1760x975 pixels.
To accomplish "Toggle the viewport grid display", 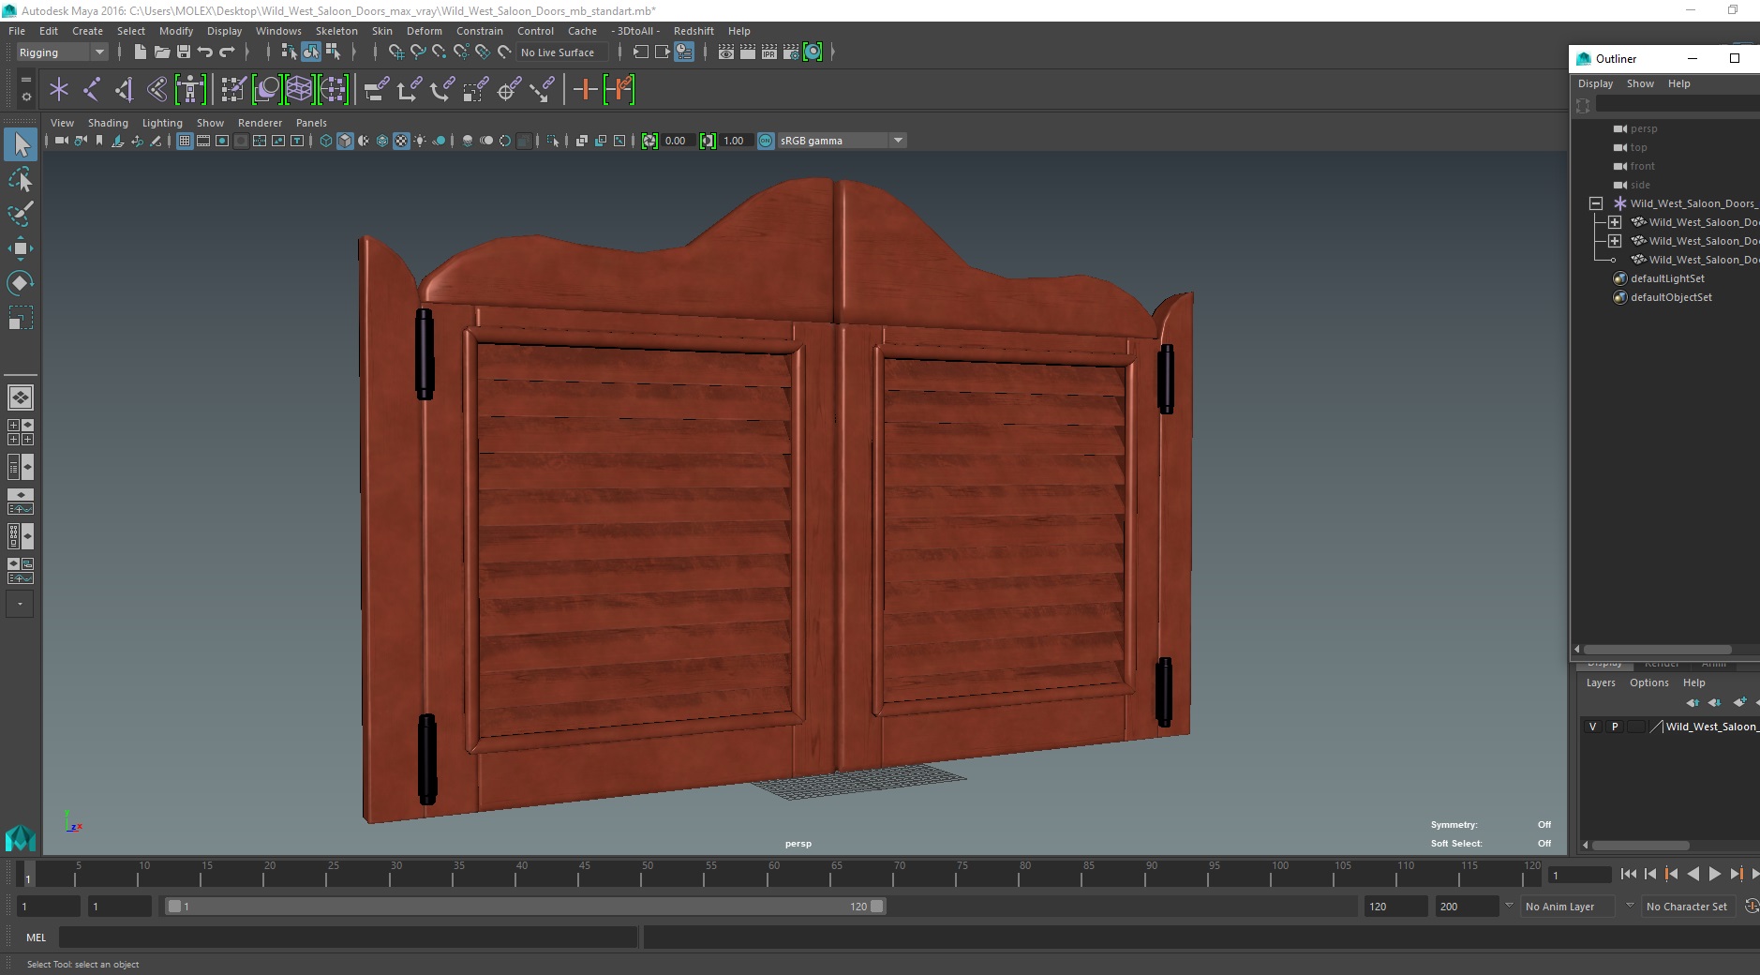I will 185,141.
